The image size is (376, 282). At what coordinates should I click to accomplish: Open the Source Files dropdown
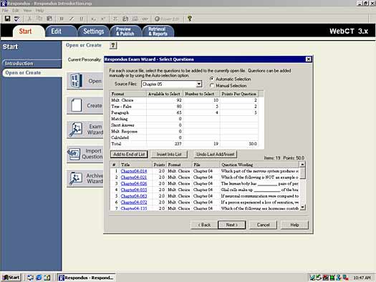coord(199,84)
